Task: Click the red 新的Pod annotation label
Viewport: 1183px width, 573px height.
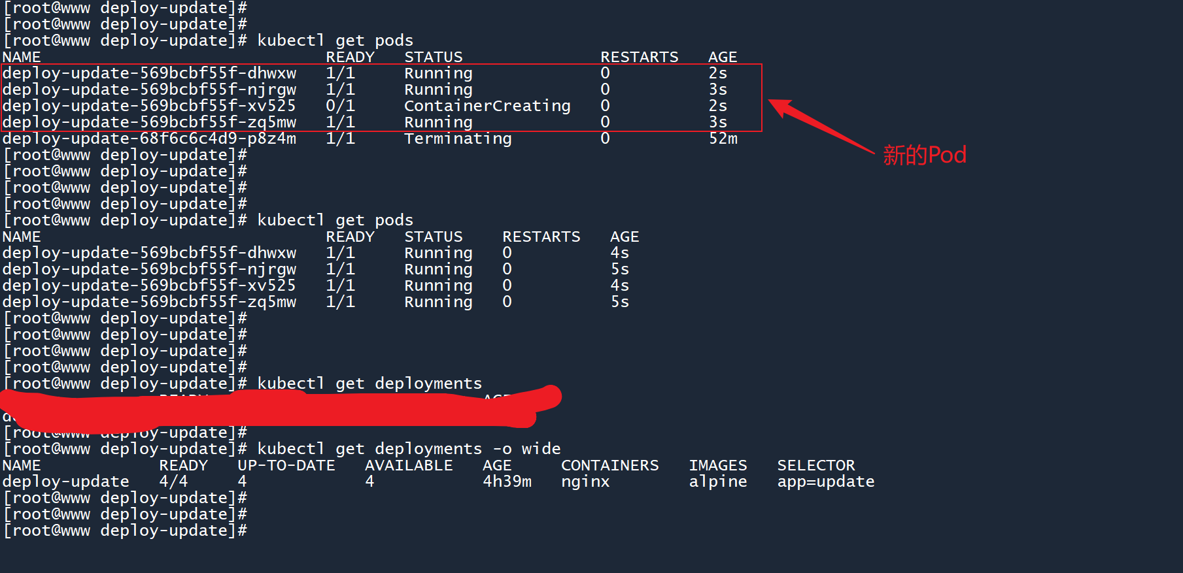Action: coord(924,156)
